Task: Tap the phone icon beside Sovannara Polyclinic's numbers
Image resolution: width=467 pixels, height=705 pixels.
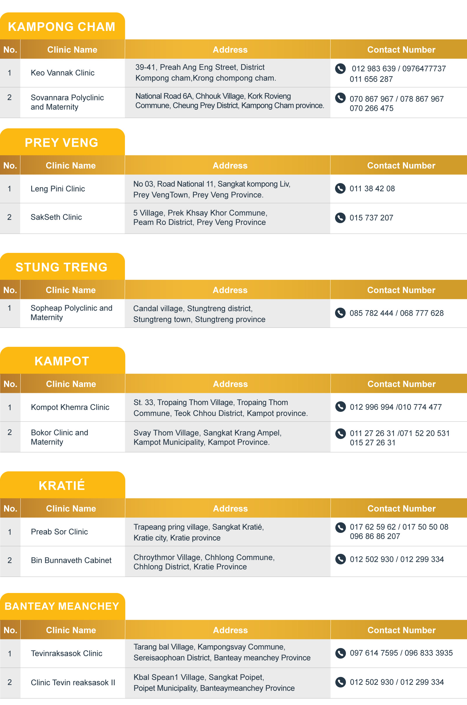Action: (340, 98)
